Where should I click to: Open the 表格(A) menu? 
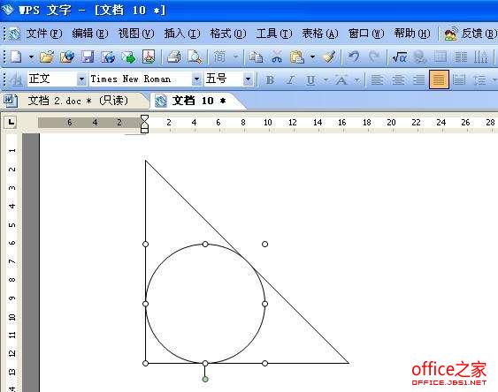click(320, 34)
